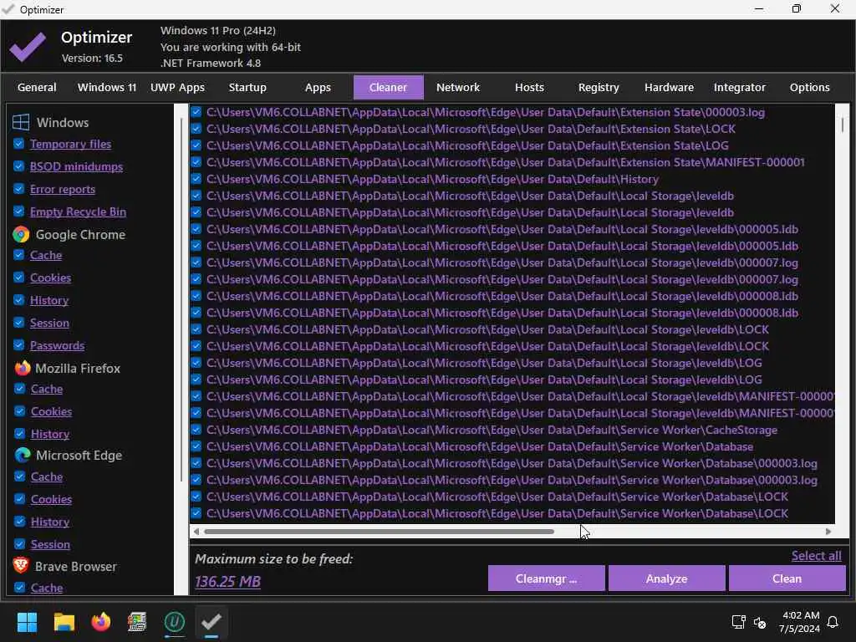Click the left arrow of horizontal scrollbar
The image size is (856, 642).
[196, 531]
